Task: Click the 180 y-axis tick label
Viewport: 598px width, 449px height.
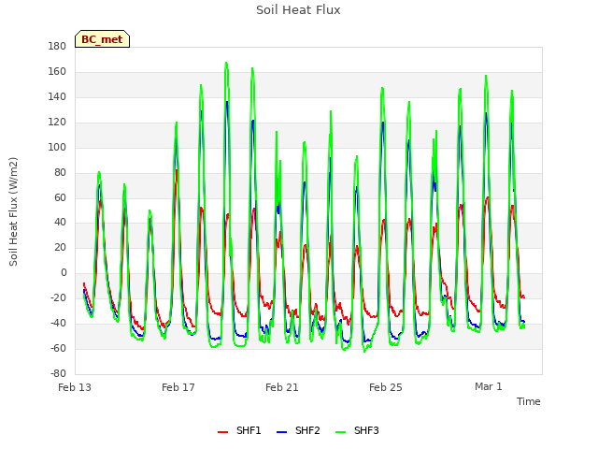Action: click(x=57, y=47)
